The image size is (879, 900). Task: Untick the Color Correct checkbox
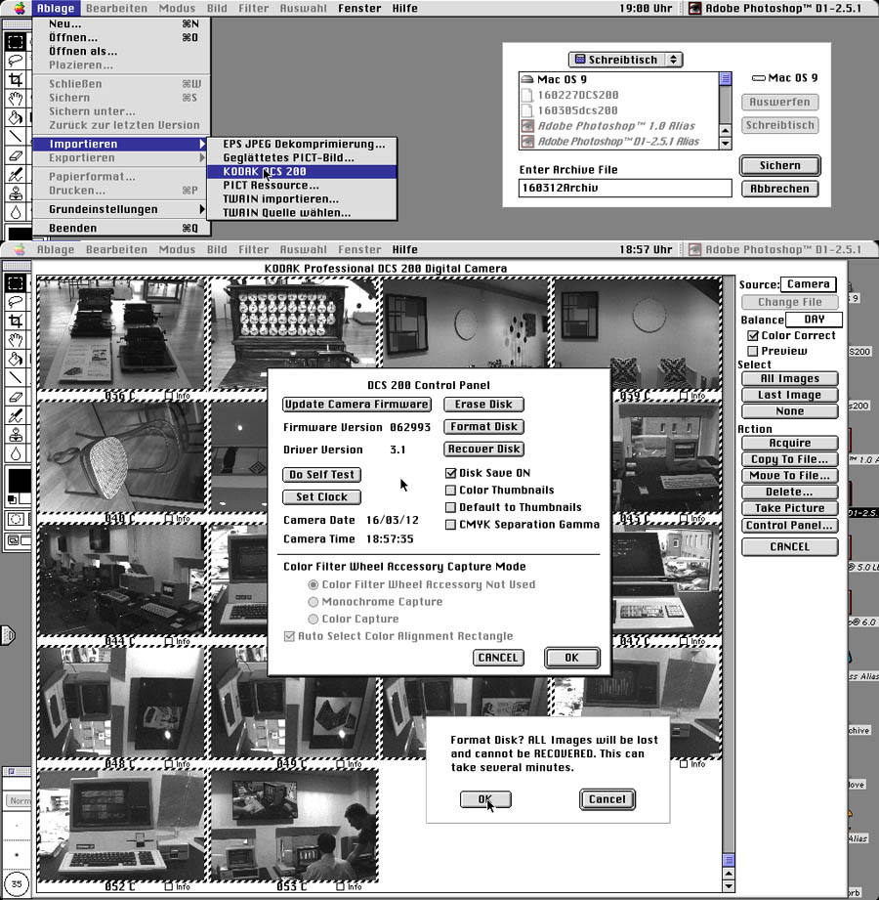[x=753, y=335]
